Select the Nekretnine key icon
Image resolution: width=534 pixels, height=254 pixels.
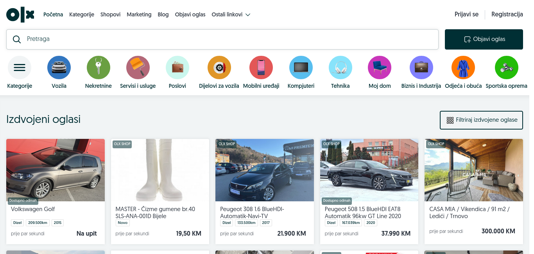pos(99,67)
